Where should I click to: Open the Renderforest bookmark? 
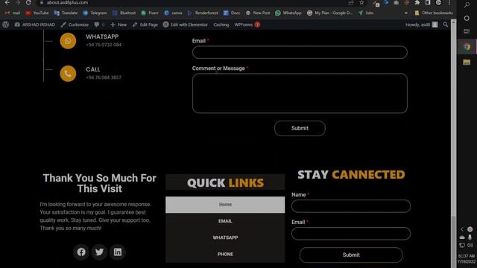tap(203, 13)
